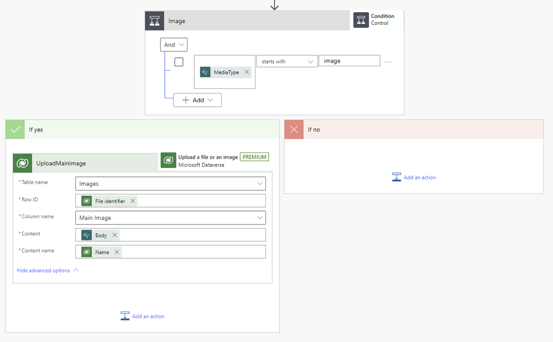Open the Table name dropdown showing Images
This screenshot has height=342, width=553.
(x=170, y=183)
